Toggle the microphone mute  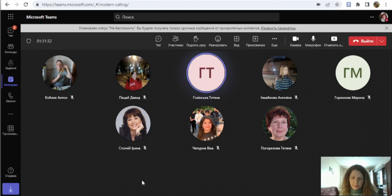click(313, 41)
